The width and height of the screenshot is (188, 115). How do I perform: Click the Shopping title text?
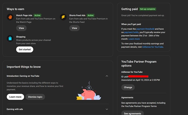coord(21,37)
